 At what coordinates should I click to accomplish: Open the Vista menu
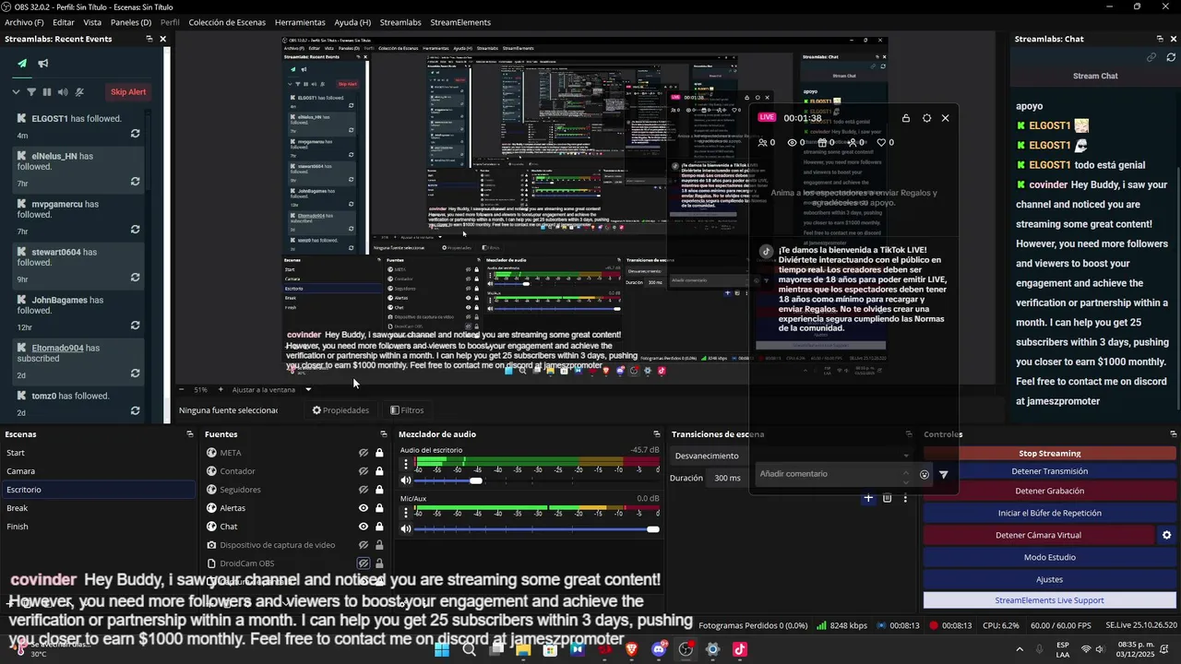(x=92, y=22)
